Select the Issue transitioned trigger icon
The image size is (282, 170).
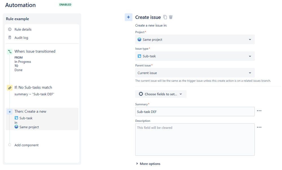(x=10, y=52)
